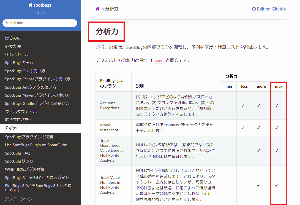Click checkmark under max for Model Instanceof

coord(277,128)
